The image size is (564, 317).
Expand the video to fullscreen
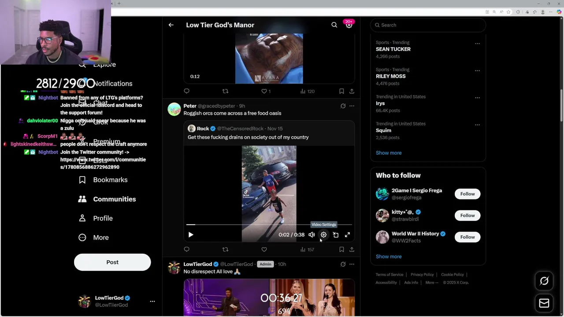click(x=347, y=235)
